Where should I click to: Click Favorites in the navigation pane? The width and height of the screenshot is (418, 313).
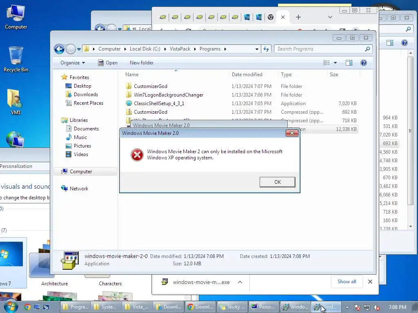(x=79, y=77)
